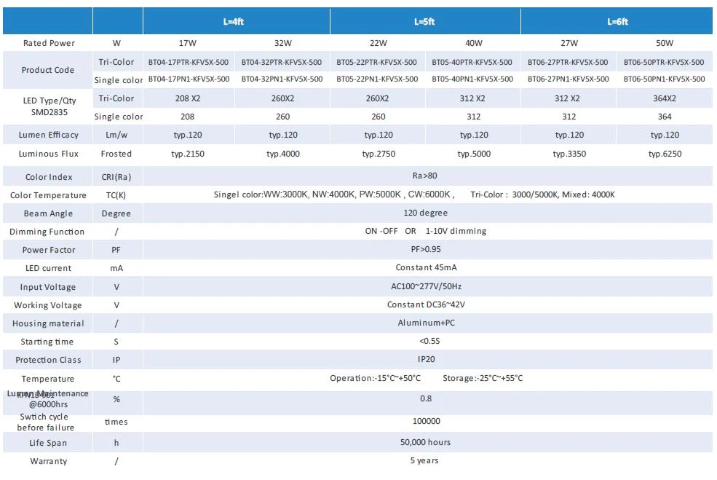Viewport: 717px width, 480px height.
Task: Click the L=4ft column header
Action: click(233, 22)
